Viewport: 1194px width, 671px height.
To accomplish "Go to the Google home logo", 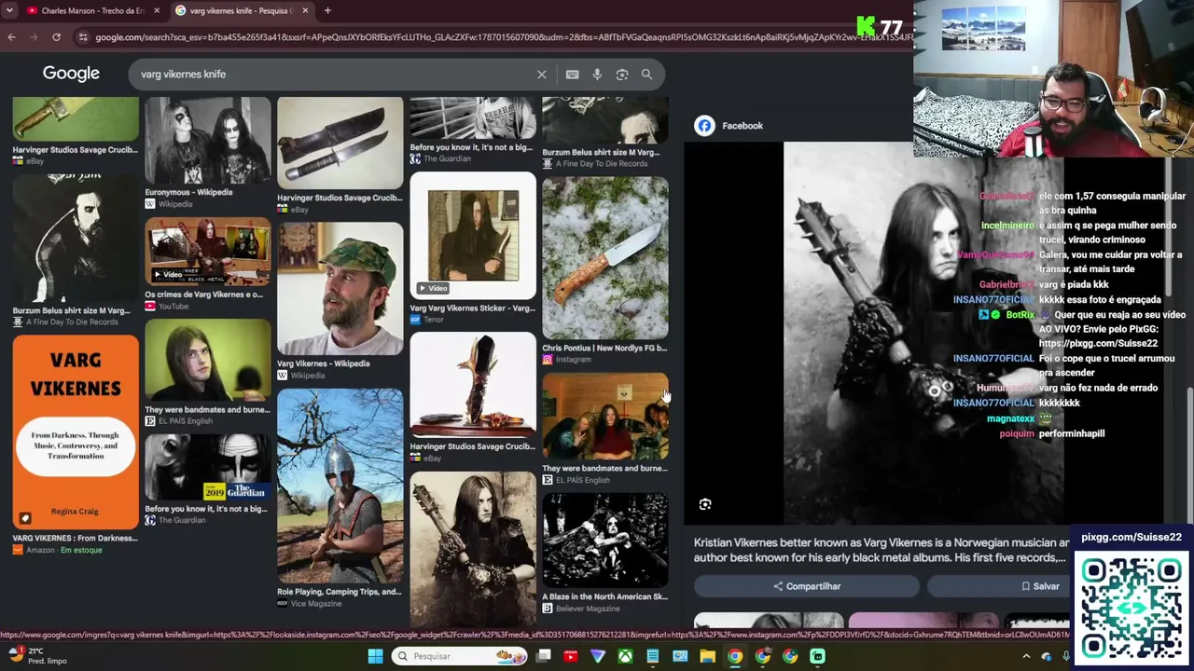I will tap(71, 74).
